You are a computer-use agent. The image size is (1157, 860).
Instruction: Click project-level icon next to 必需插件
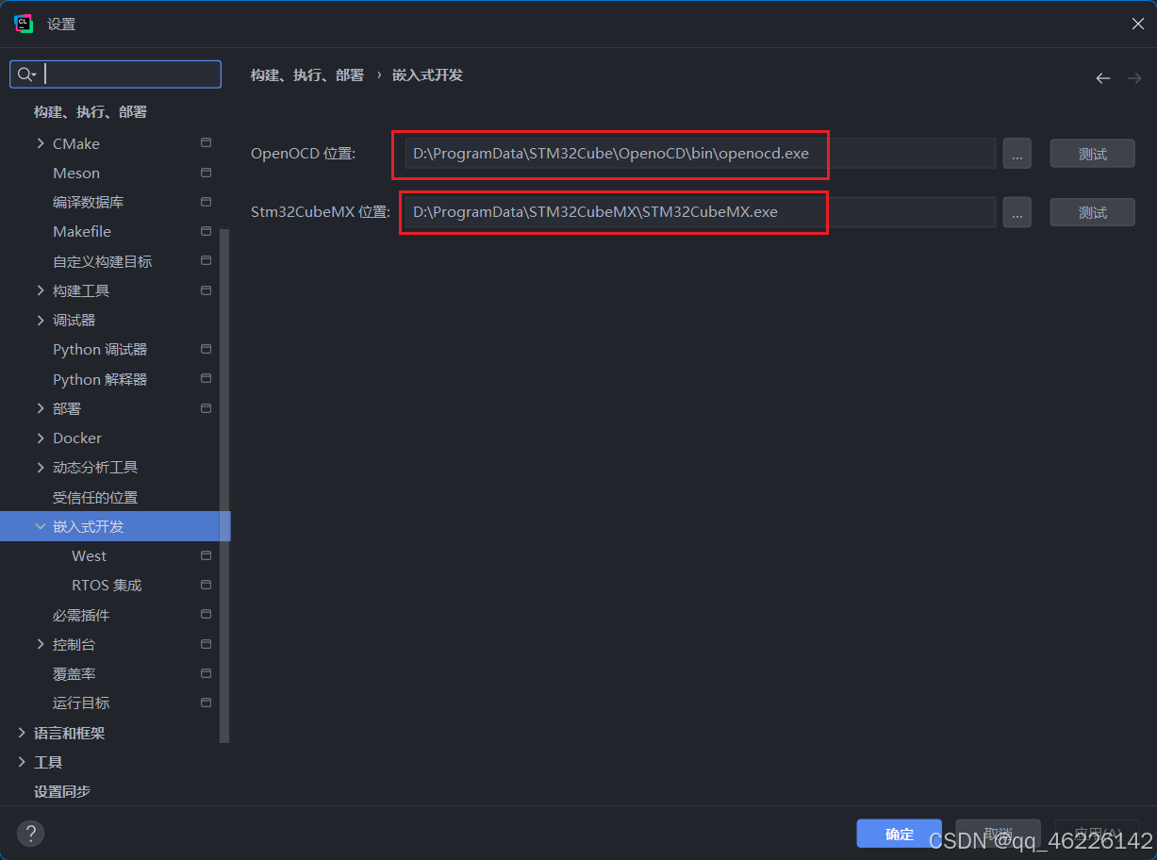tap(206, 615)
